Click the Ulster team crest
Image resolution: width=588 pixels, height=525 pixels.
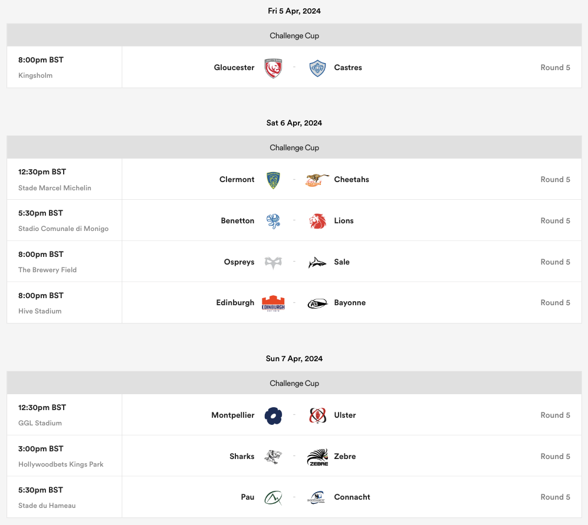pos(317,415)
